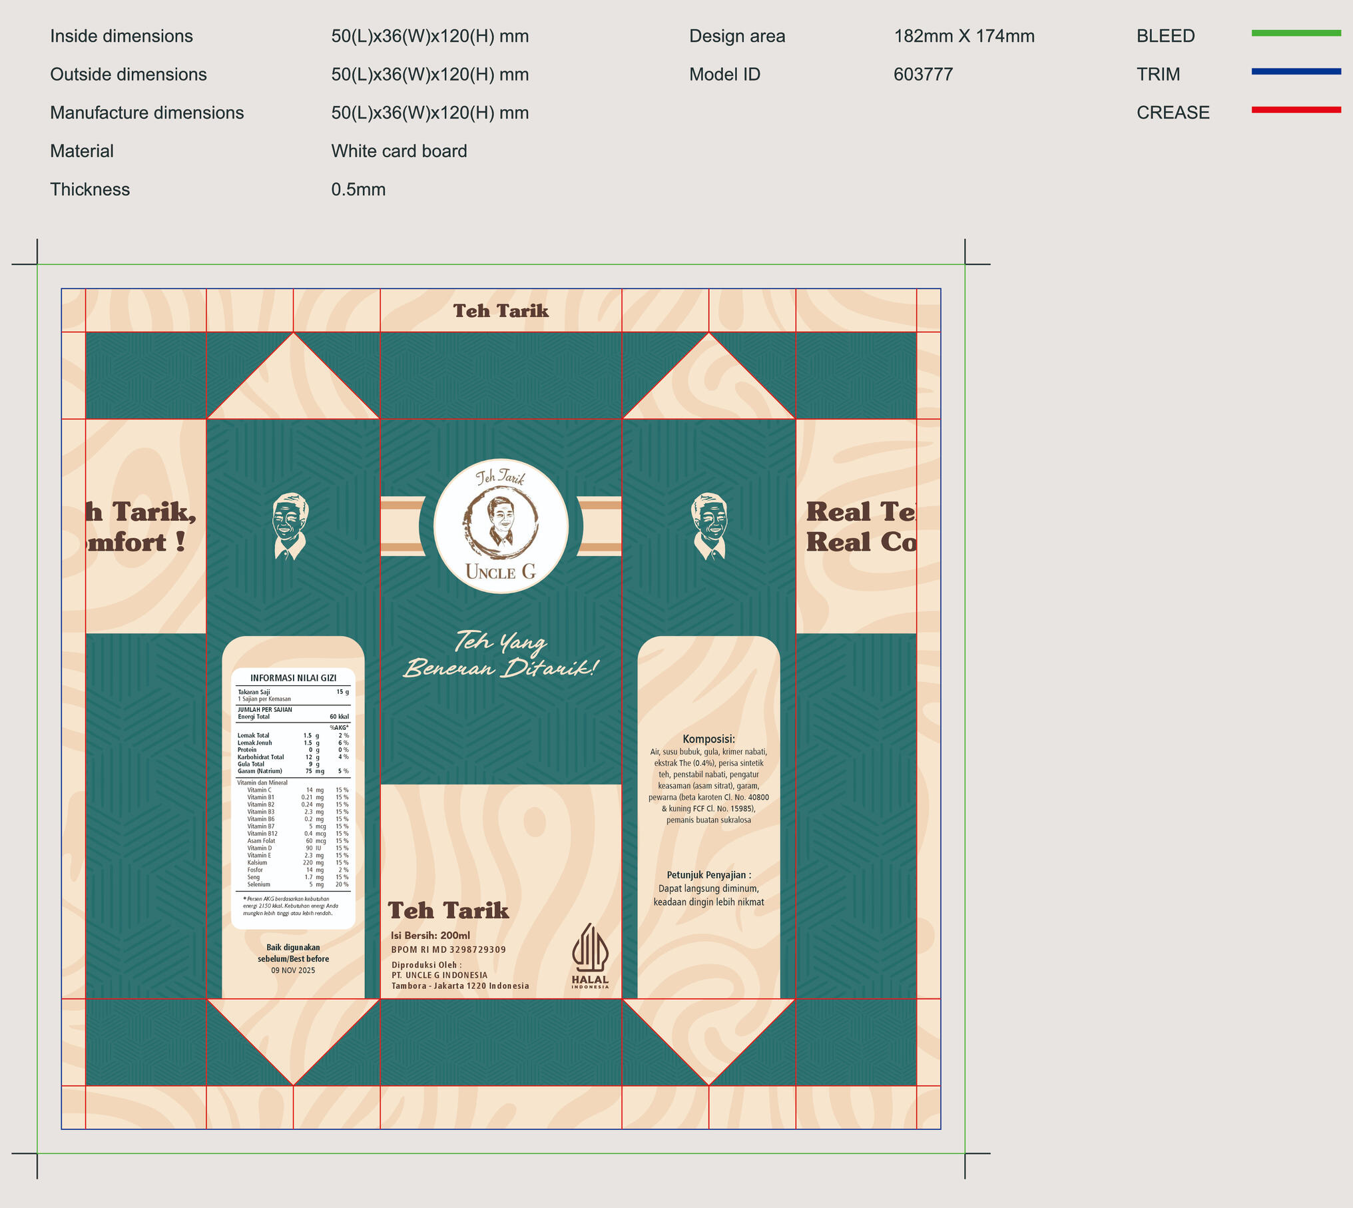Click the 'Vitamin dan Mineral' subheading
Viewport: 1353px width, 1208px height.
262,783
